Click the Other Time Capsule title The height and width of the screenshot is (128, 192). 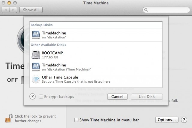pos(60,77)
